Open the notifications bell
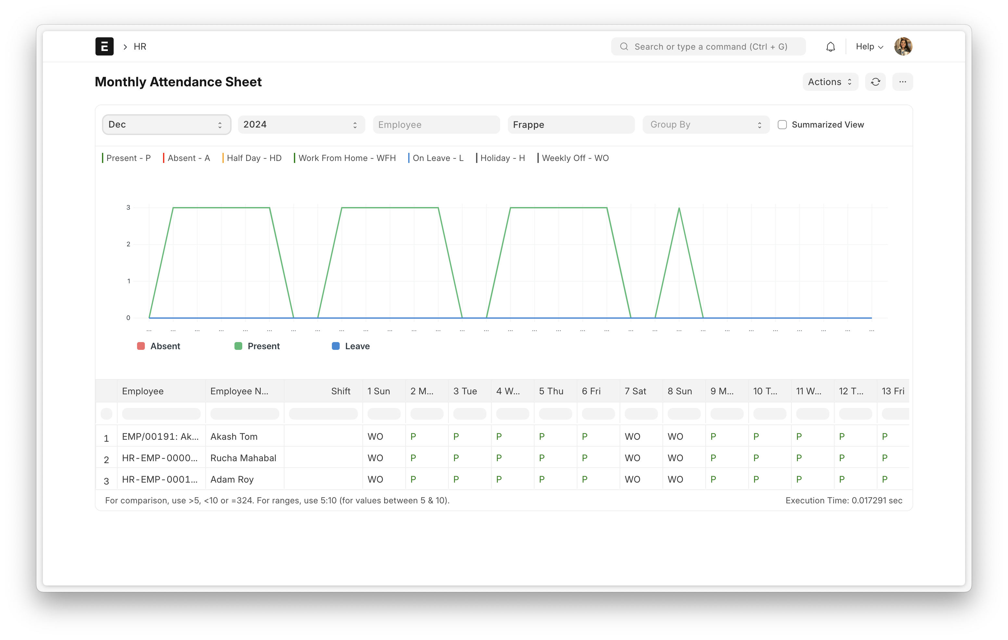1008x640 pixels. [x=830, y=47]
